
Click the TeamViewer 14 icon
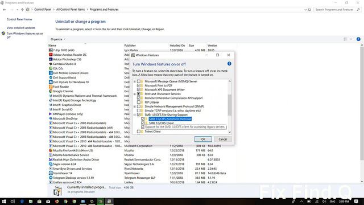tap(51, 173)
